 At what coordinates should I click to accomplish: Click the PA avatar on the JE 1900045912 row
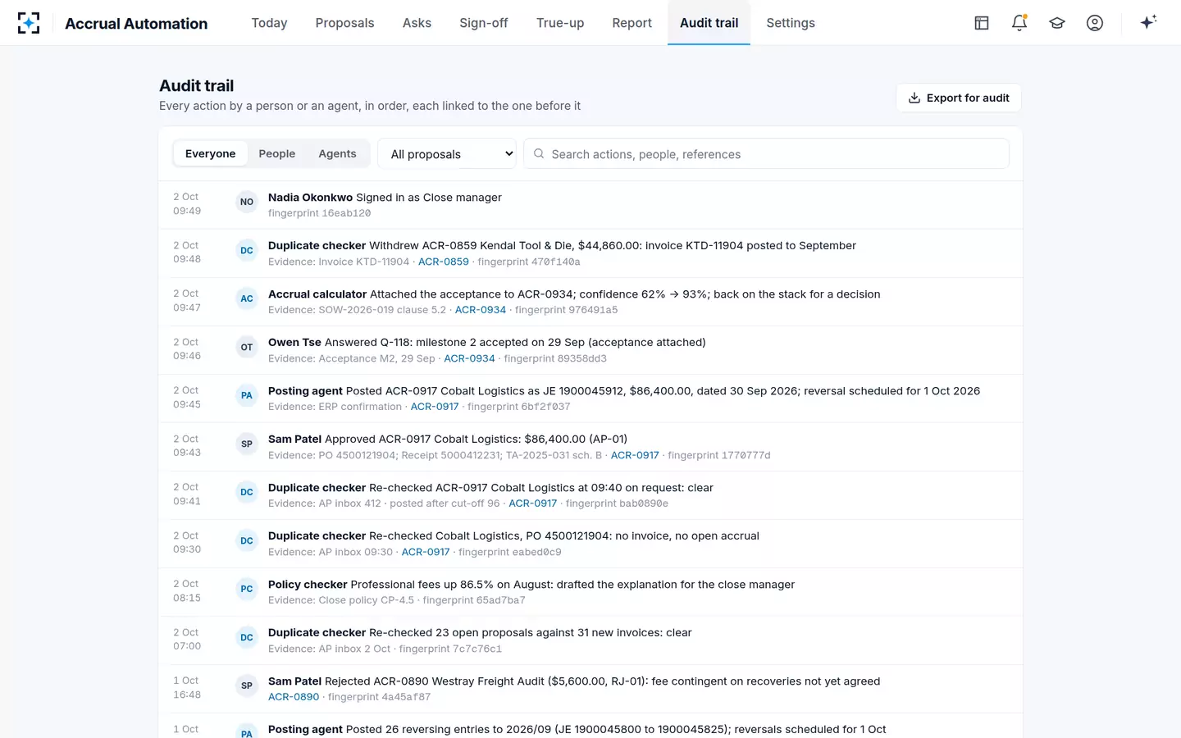tap(247, 395)
